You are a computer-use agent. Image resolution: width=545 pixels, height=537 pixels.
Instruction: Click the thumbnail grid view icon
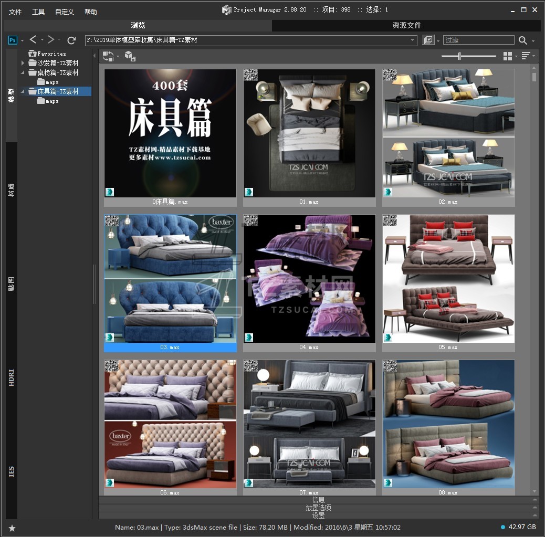[507, 56]
